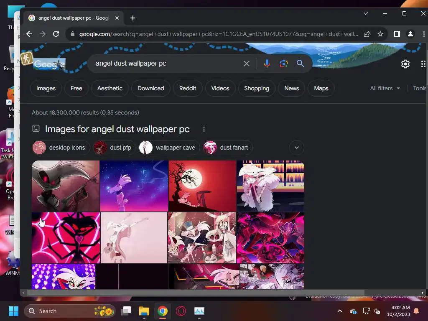Click the taskbar Search box

pos(70,311)
